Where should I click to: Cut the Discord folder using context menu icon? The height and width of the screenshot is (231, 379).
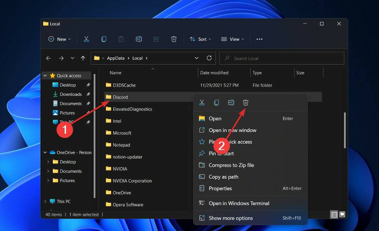point(202,102)
